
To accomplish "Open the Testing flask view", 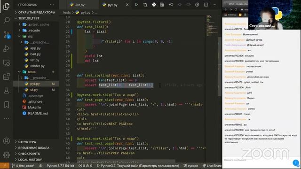I will click(x=6, y=91).
